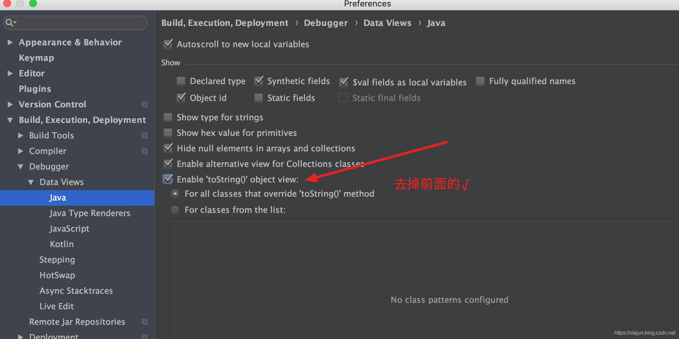Open the Live Edit settings page
679x339 pixels.
56,306
